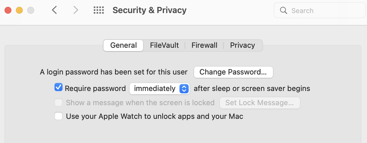
Task: Uncheck the Require password checkbox
Action: (58, 87)
